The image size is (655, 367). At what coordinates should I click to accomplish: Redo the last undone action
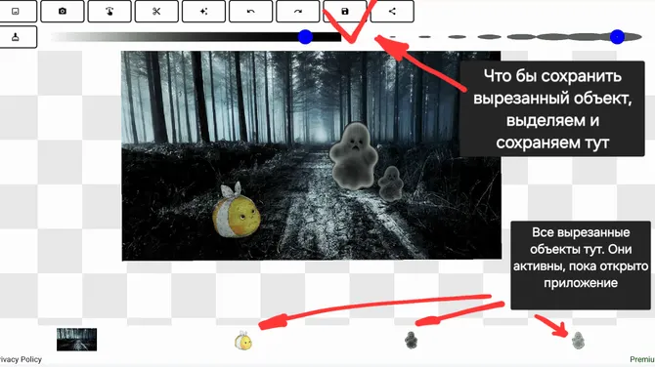click(298, 12)
